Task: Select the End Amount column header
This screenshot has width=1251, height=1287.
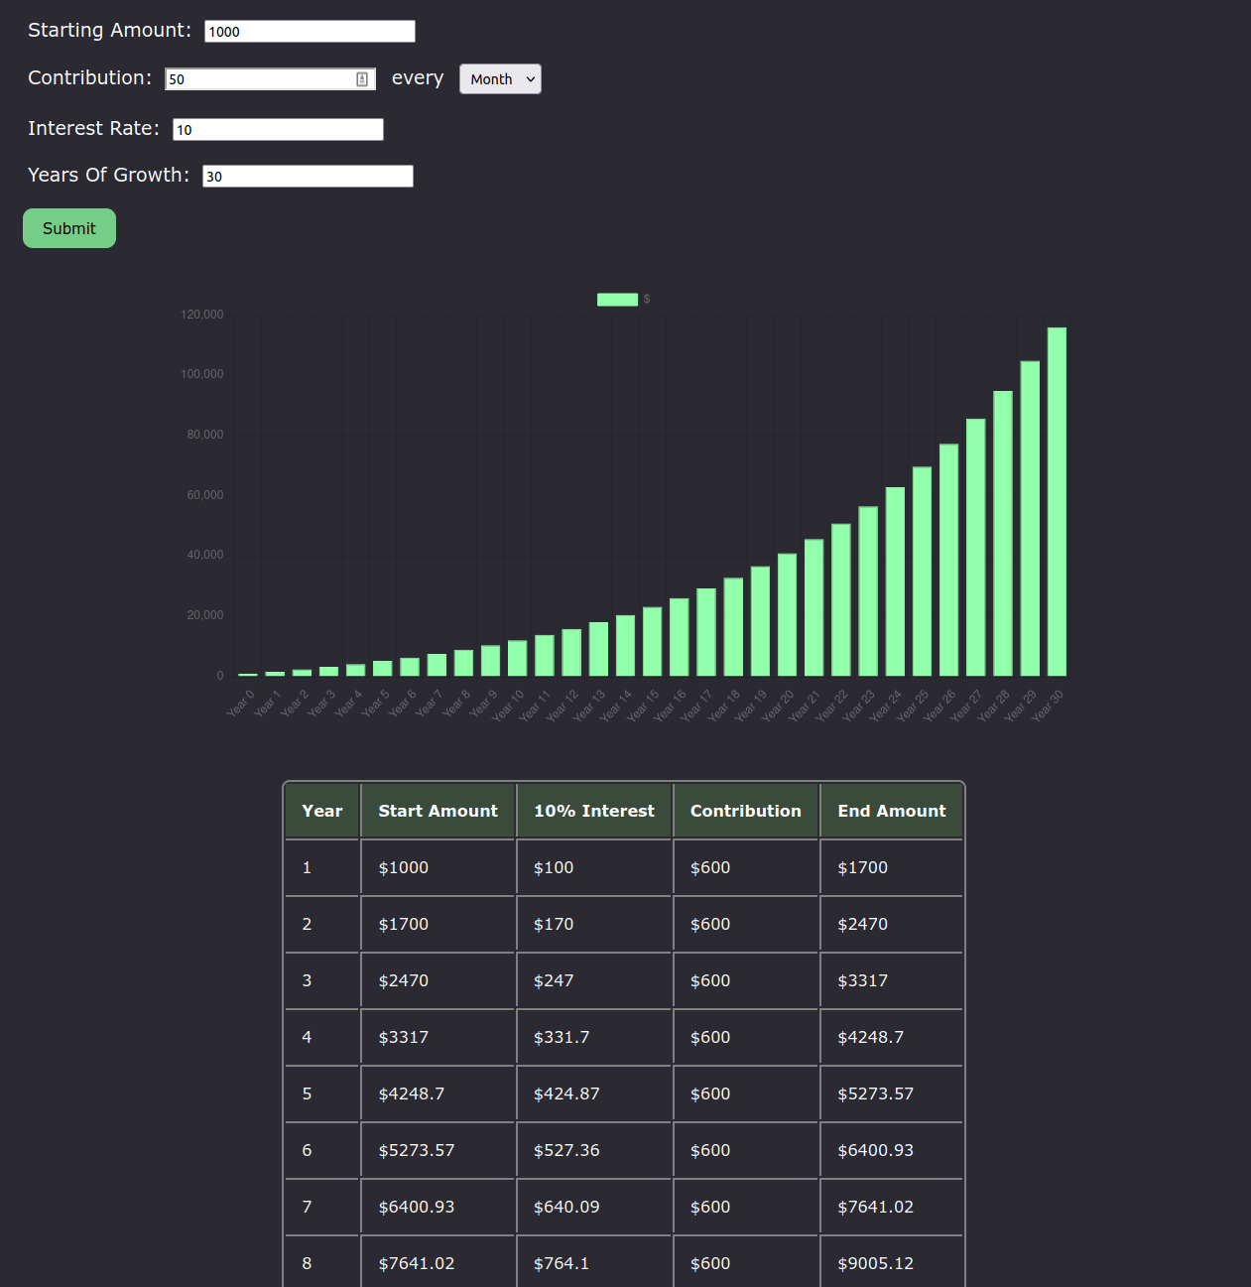Action: click(891, 810)
